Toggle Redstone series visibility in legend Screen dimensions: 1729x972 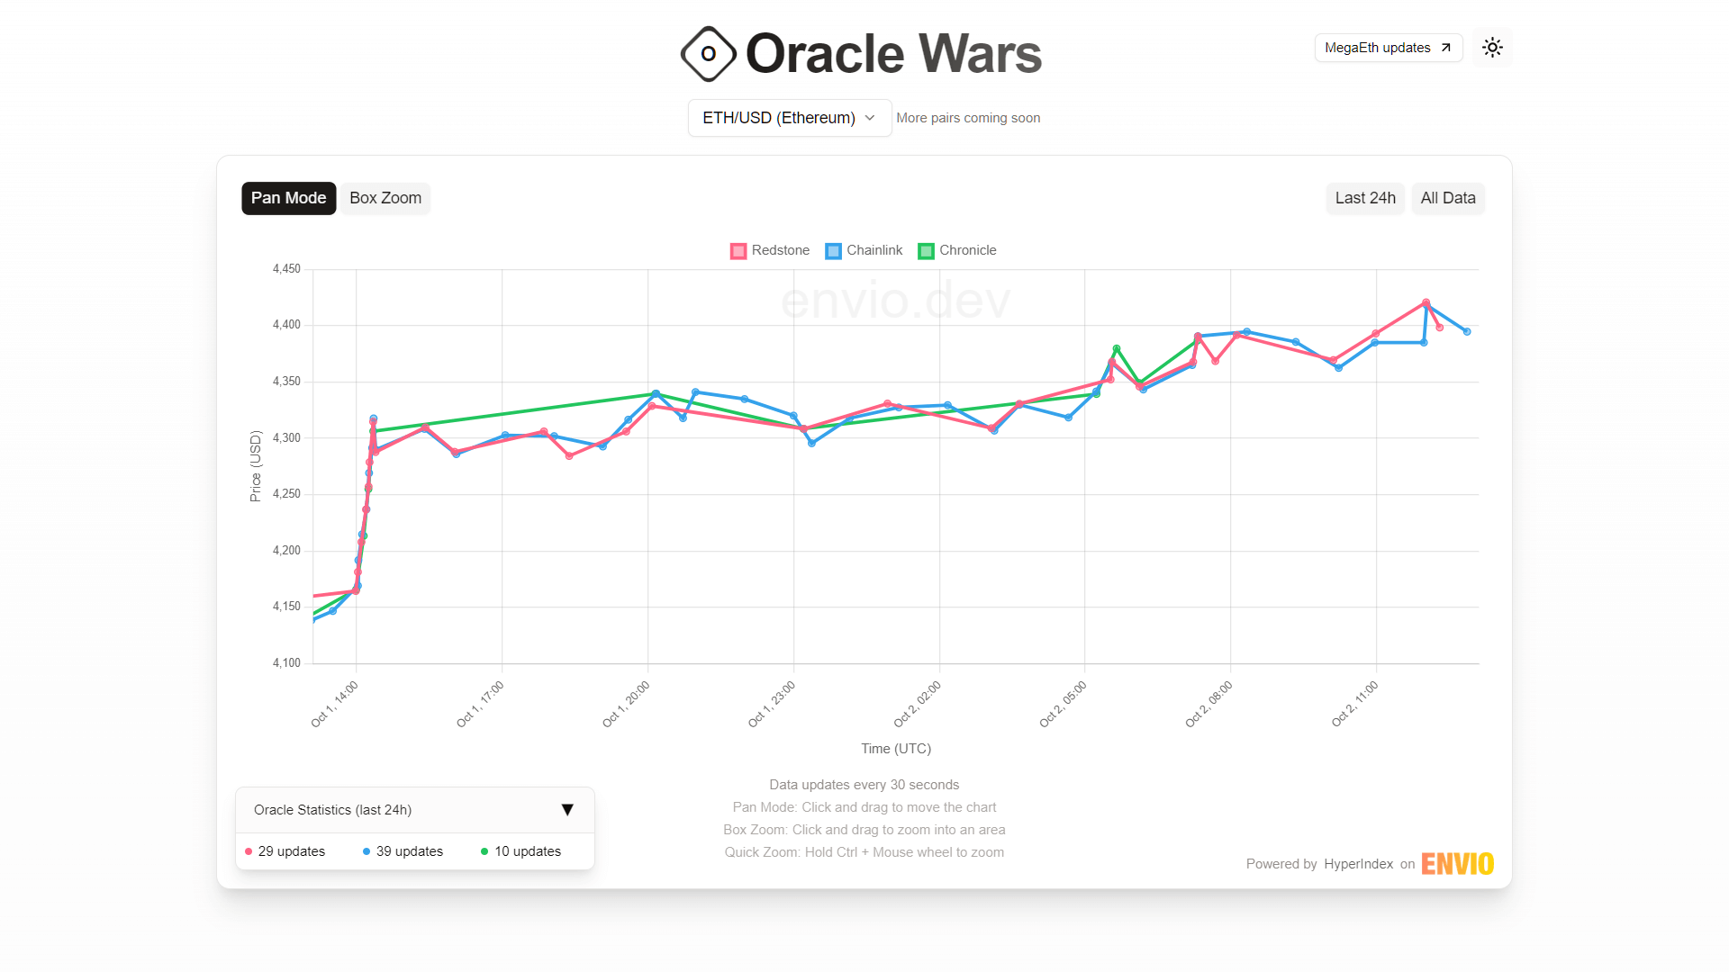[769, 250]
